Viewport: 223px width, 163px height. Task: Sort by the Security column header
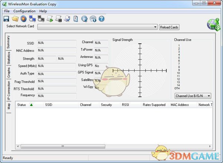pyautogui.click(x=110, y=105)
